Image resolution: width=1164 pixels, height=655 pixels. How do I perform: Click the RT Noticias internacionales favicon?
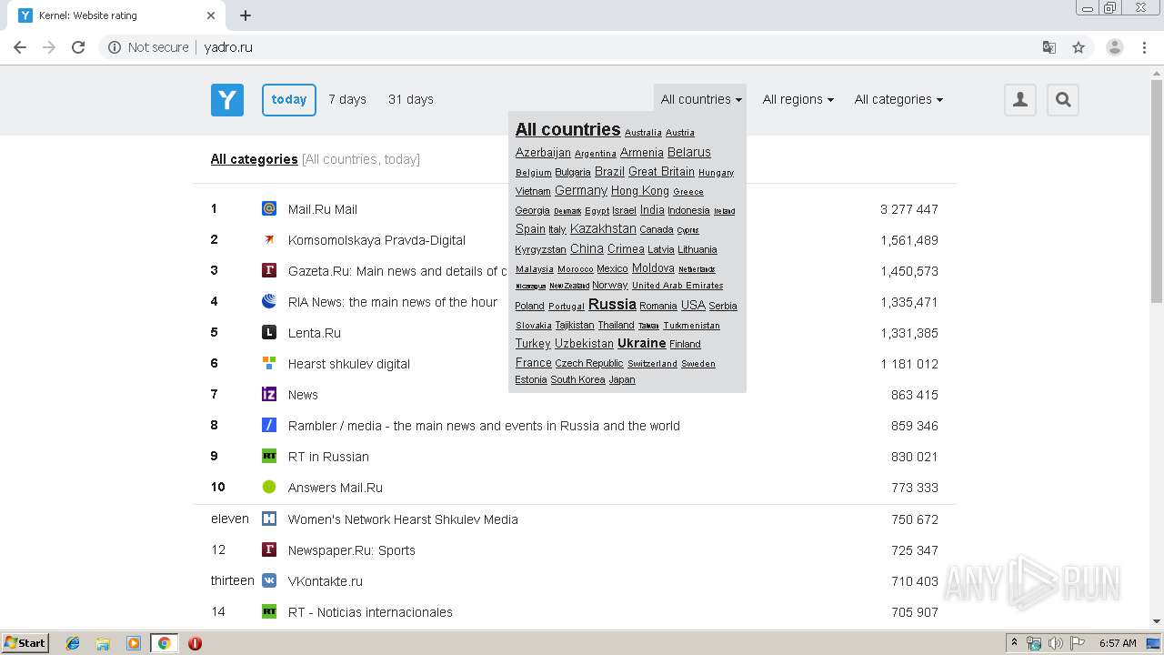269,611
